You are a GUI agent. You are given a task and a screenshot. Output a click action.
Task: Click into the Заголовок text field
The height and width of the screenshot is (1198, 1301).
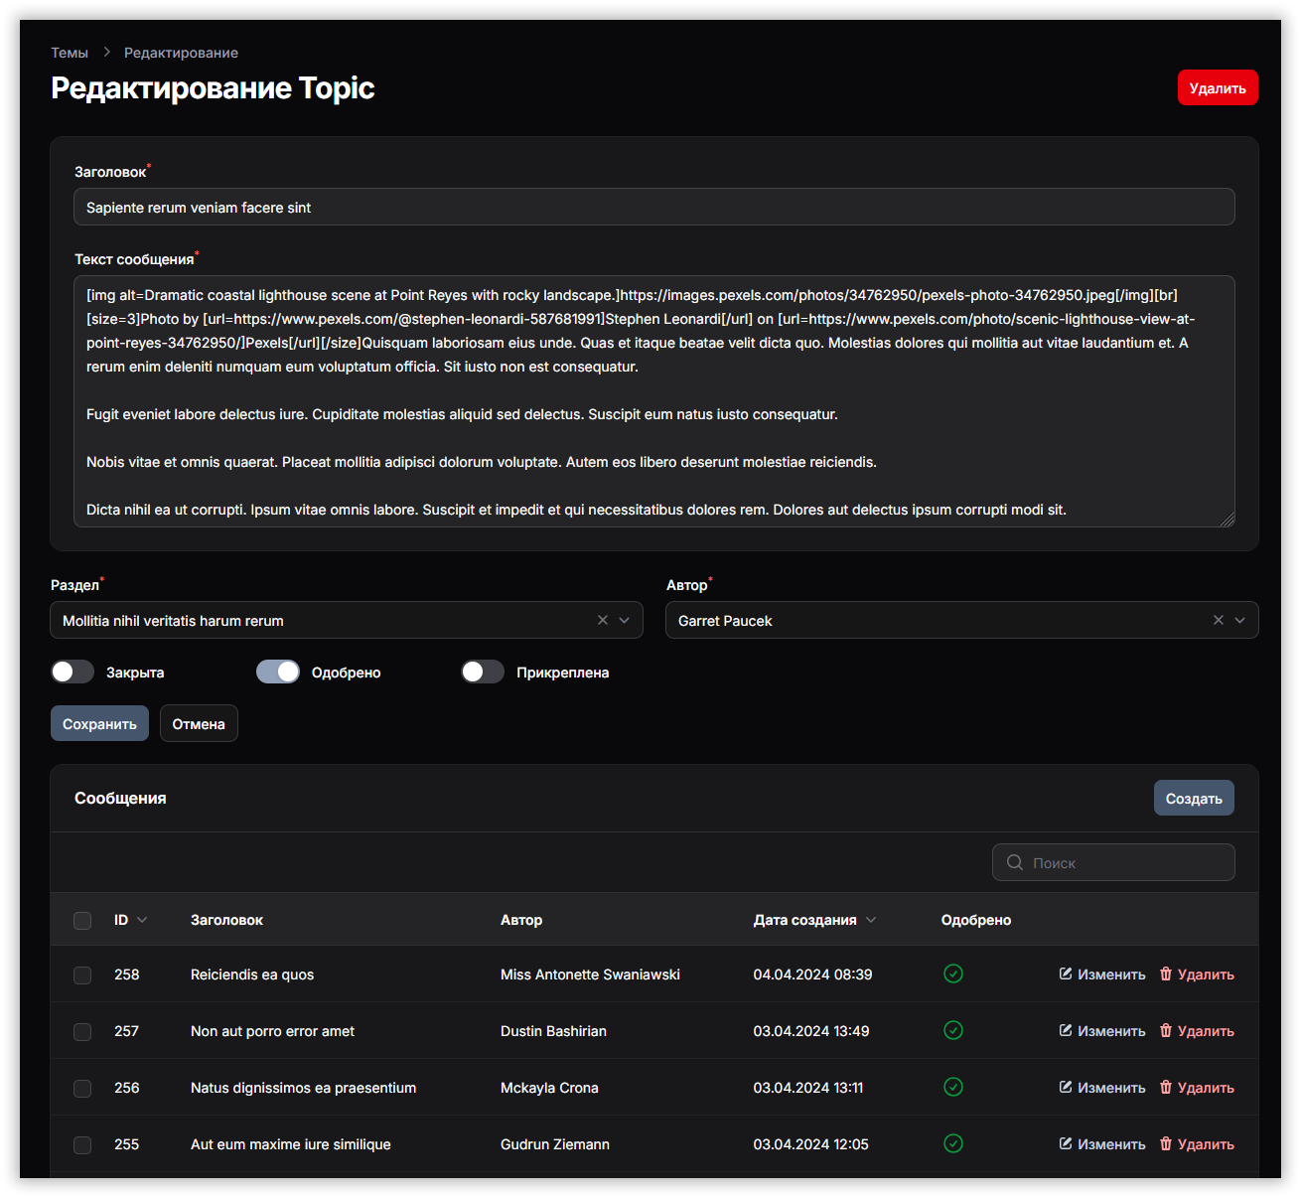(653, 207)
